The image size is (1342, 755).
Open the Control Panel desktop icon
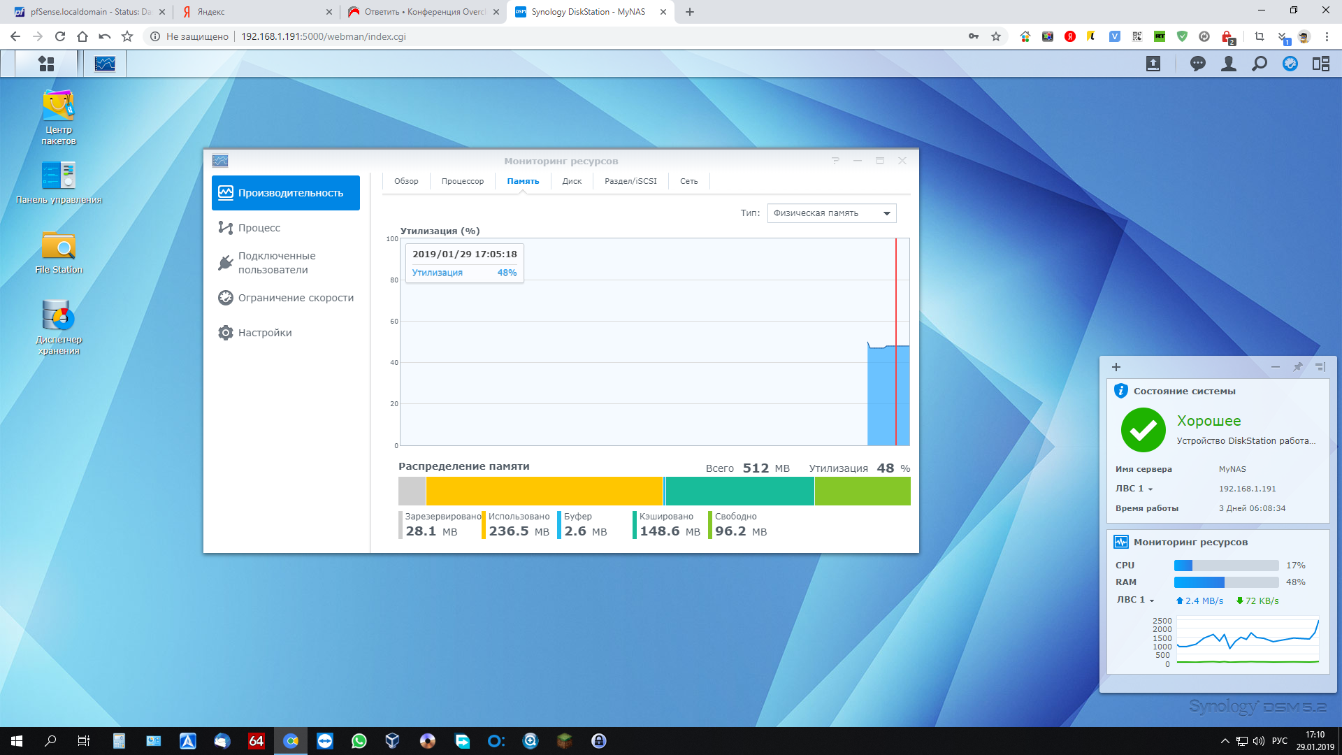(x=59, y=175)
